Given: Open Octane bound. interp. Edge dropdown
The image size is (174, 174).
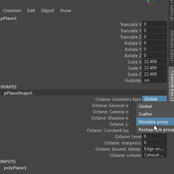Looking at the screenshot, I should click(154, 149).
